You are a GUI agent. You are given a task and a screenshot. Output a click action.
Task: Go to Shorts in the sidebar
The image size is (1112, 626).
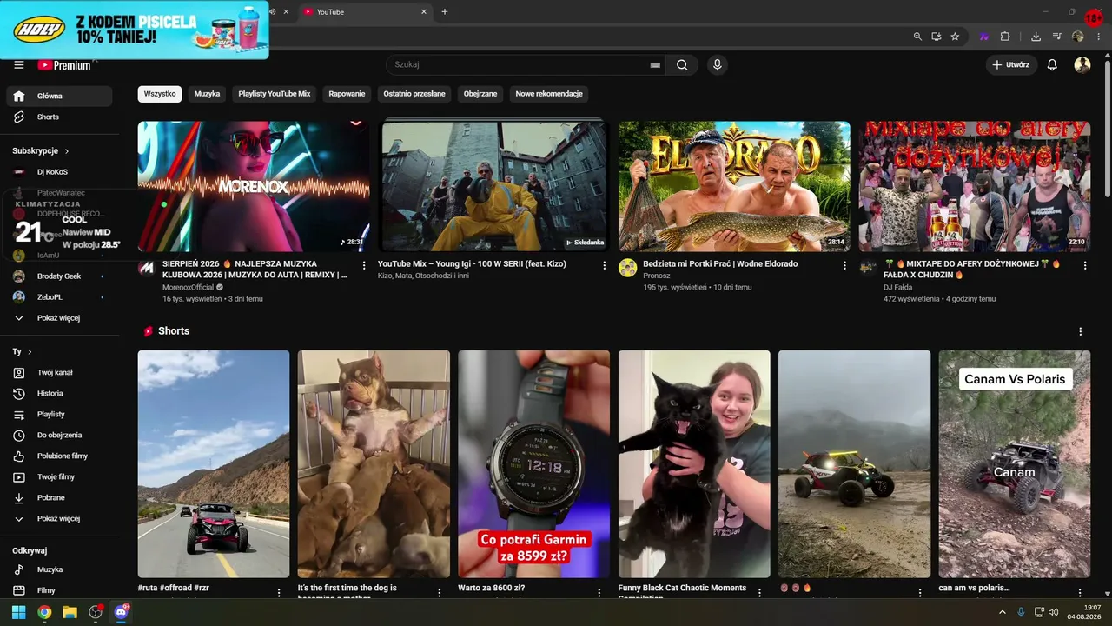point(59,117)
